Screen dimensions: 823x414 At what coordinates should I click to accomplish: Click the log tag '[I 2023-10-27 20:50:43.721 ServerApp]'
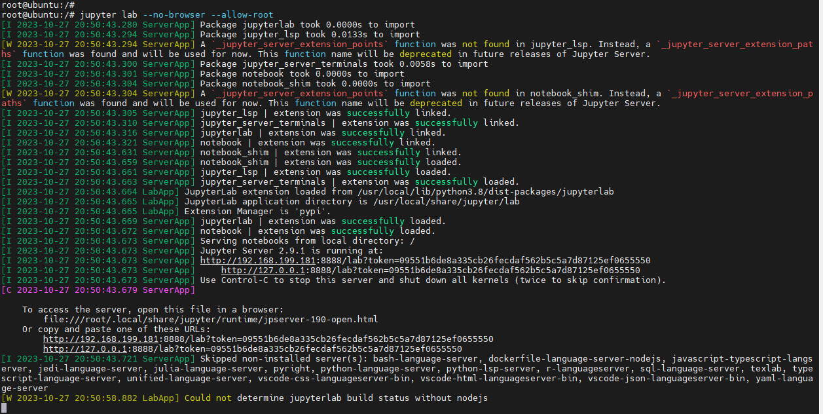coord(98,358)
